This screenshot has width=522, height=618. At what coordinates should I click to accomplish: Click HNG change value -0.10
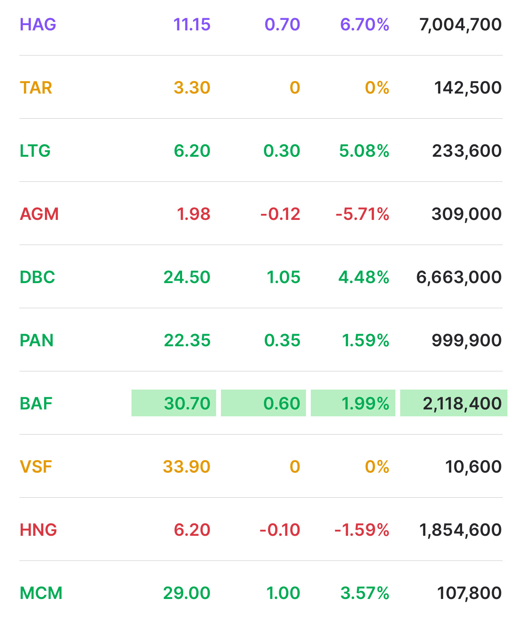[280, 530]
